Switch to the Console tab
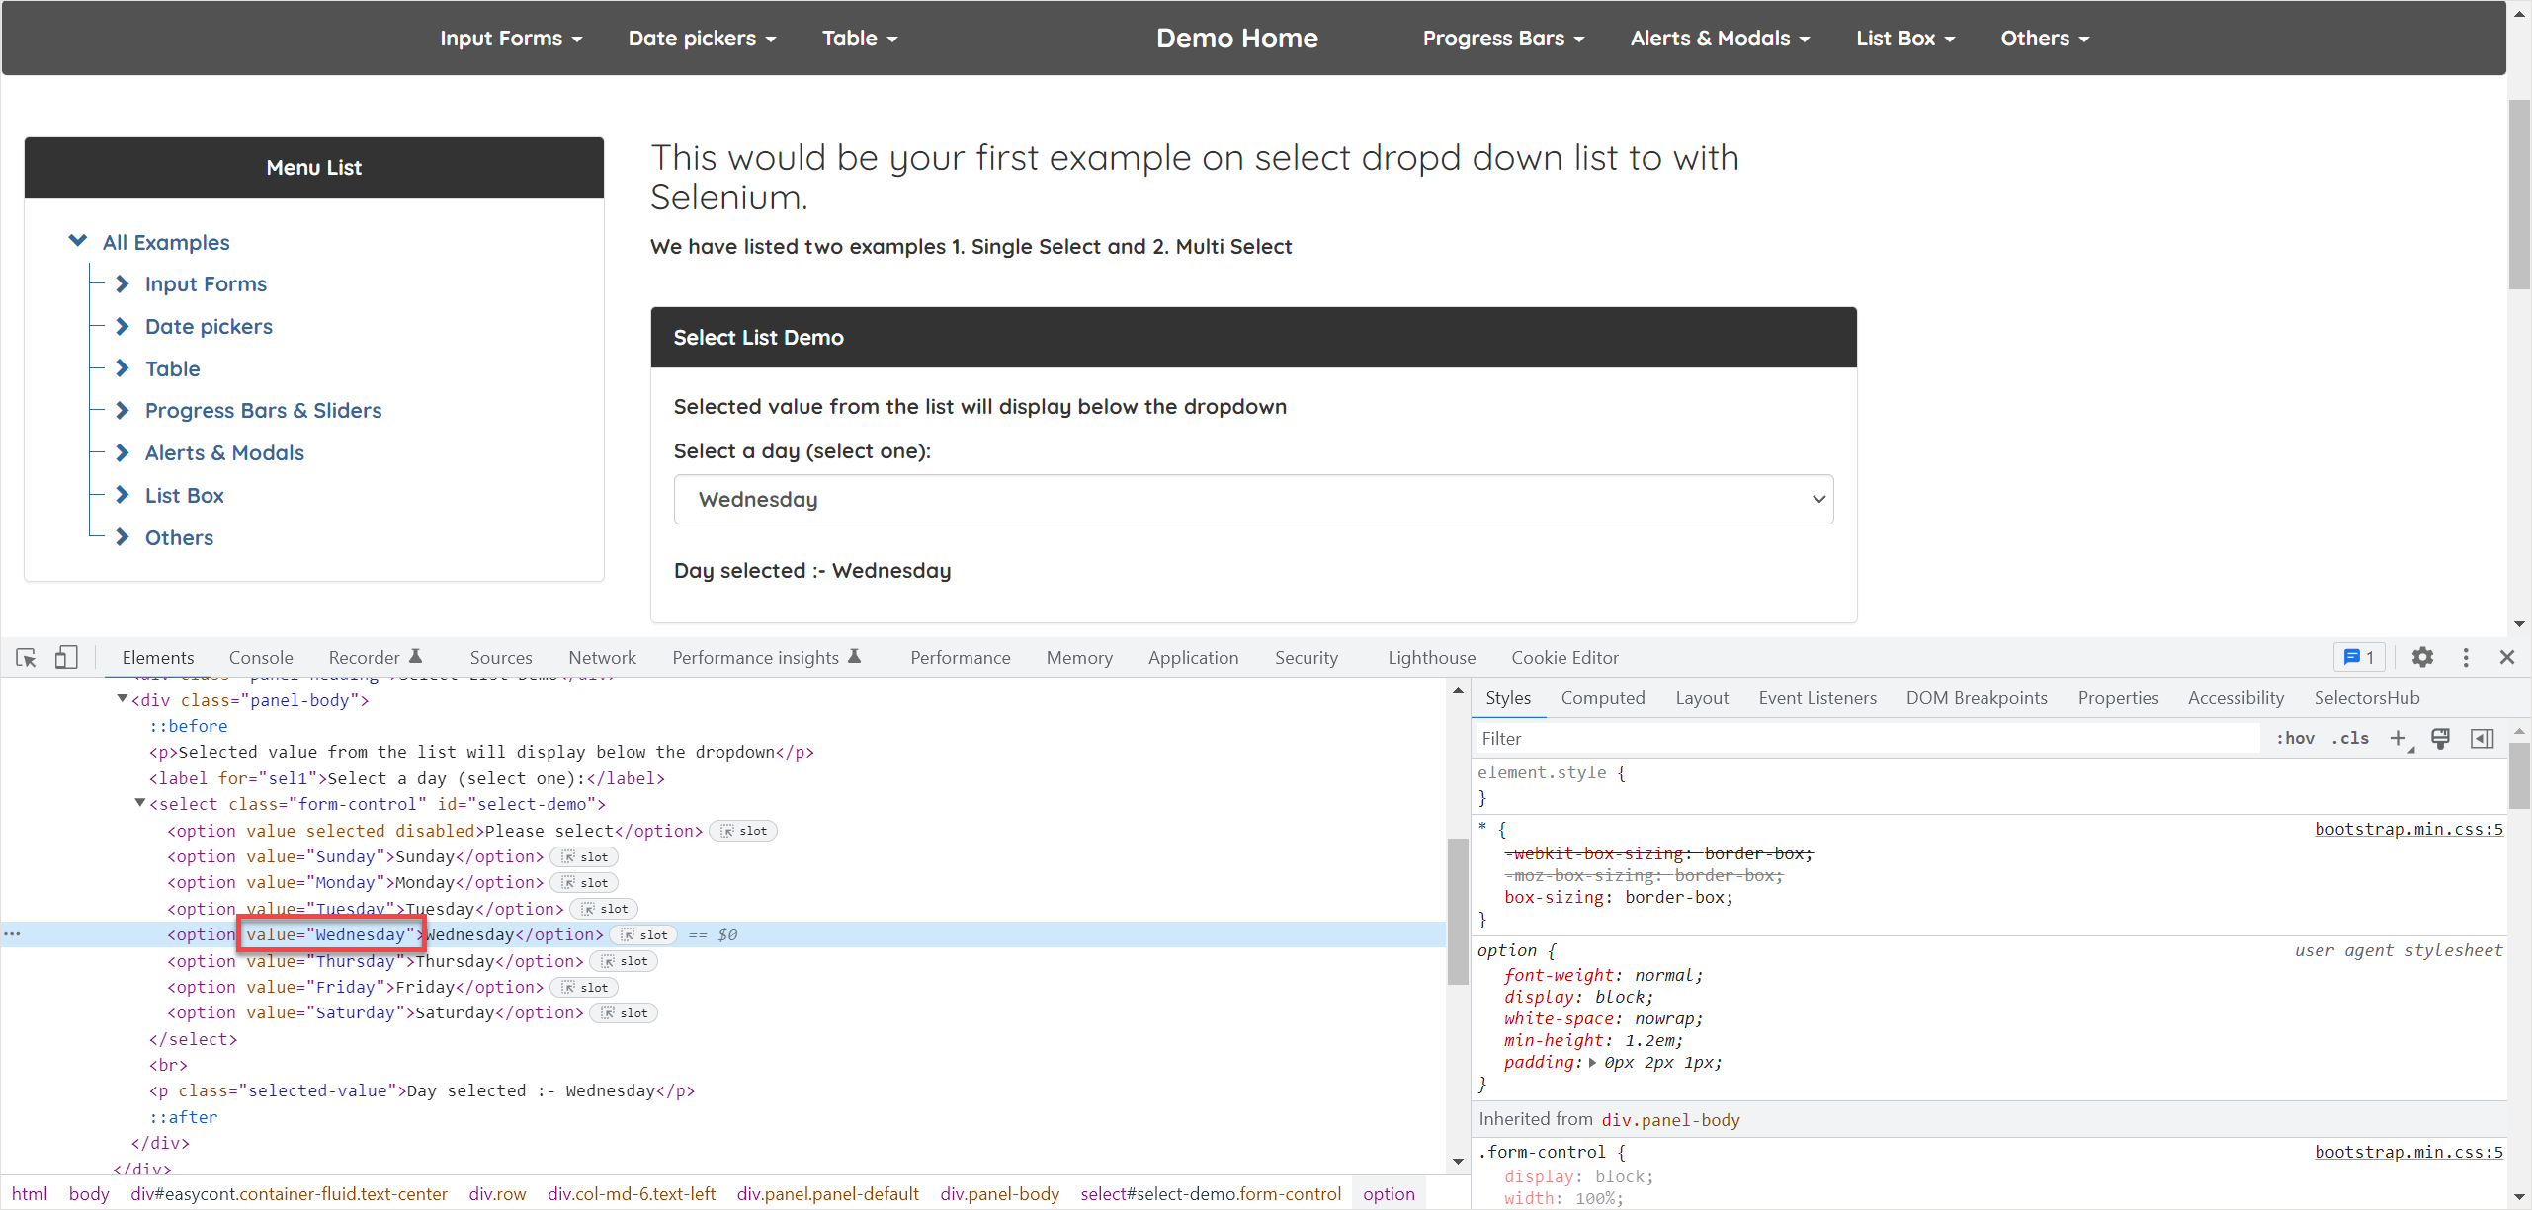2532x1210 pixels. [x=261, y=658]
